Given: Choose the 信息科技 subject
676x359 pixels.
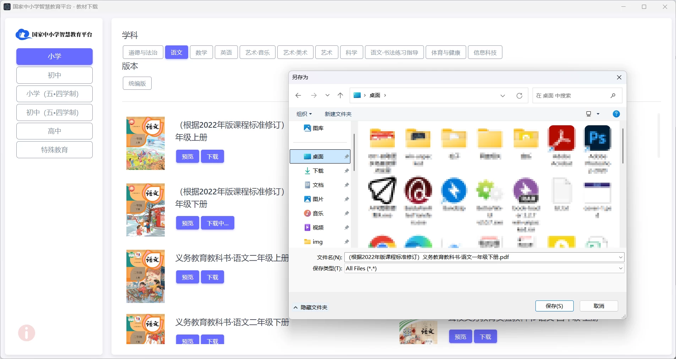Looking at the screenshot, I should pyautogui.click(x=485, y=53).
